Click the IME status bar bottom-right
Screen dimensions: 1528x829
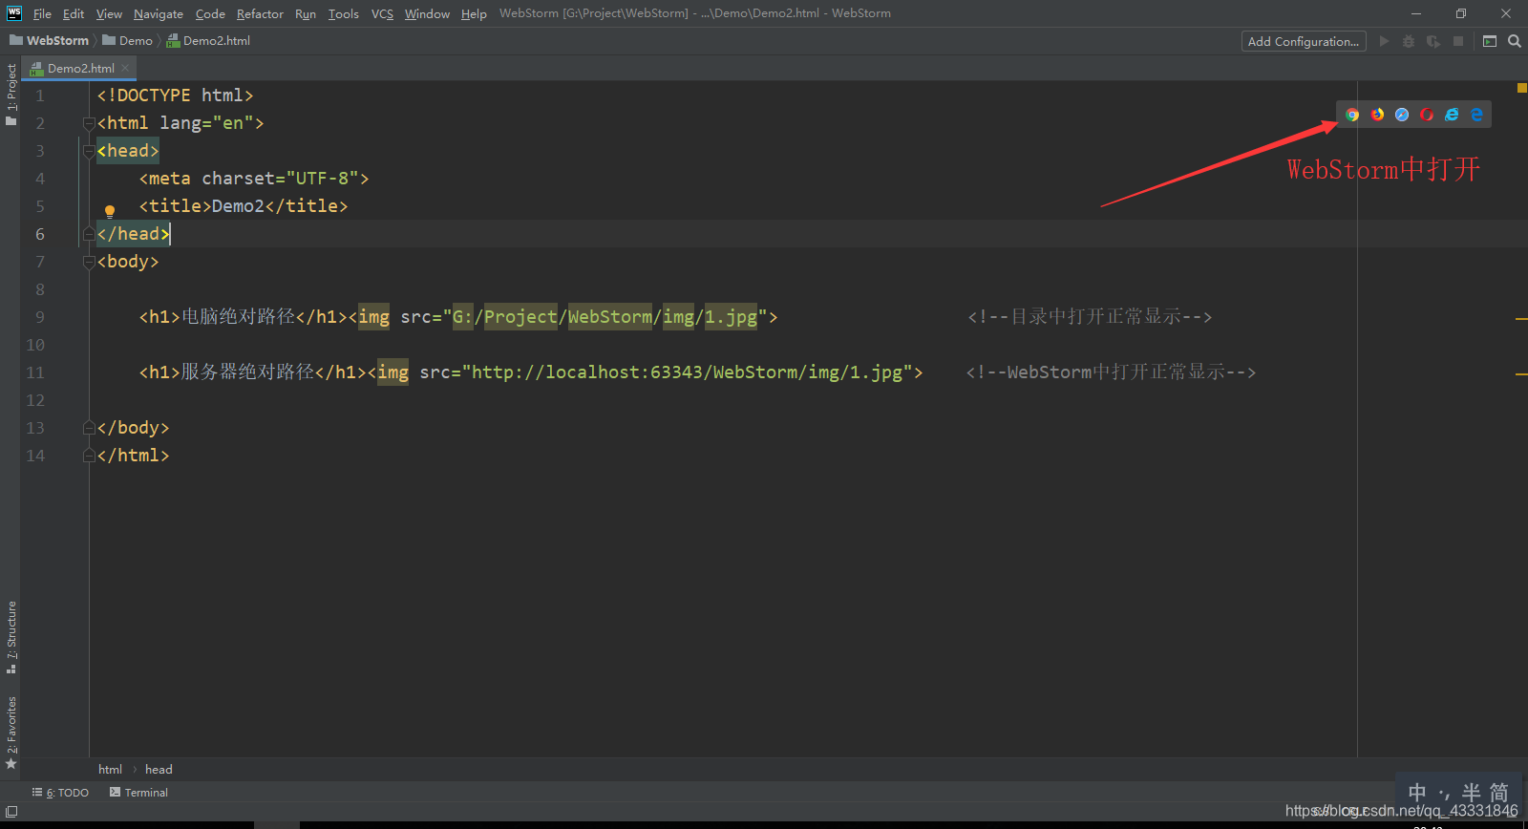coord(1458,793)
